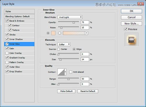This screenshot has height=107, width=146.
Task: Open Gradient Overlay settings
Action: tap(17, 58)
